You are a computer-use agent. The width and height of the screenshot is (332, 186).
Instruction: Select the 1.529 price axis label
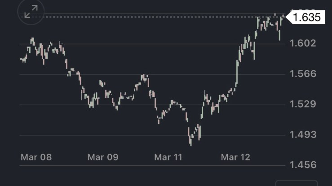click(x=304, y=104)
